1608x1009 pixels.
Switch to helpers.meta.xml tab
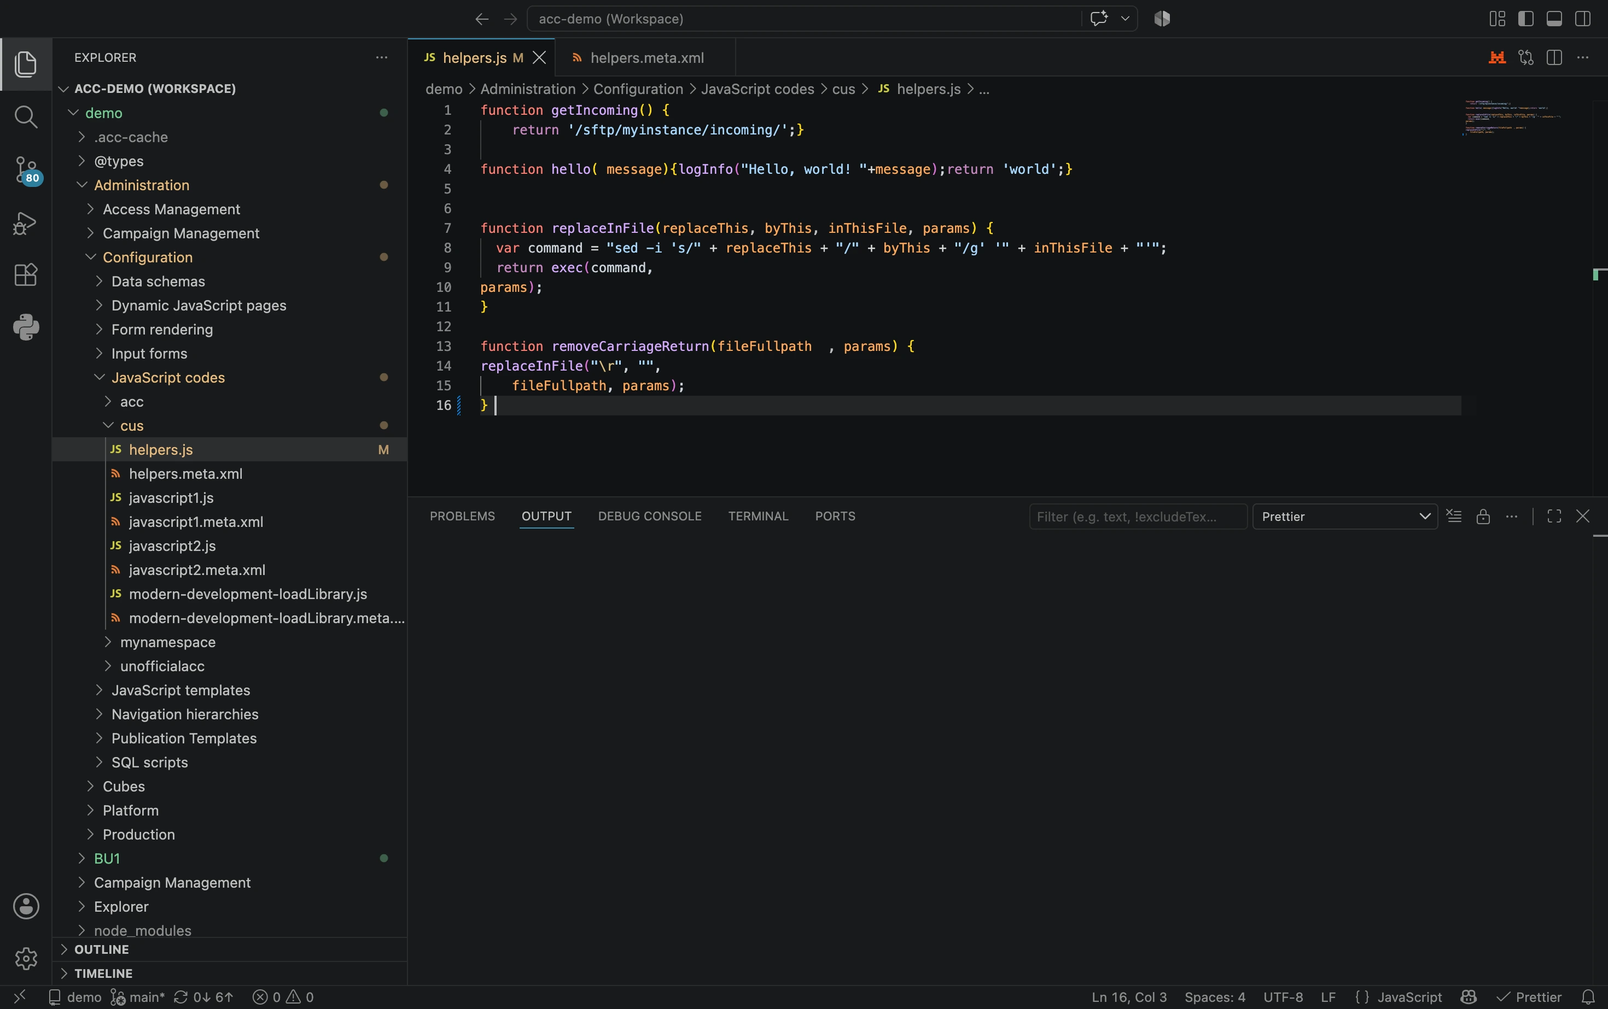[x=645, y=57]
